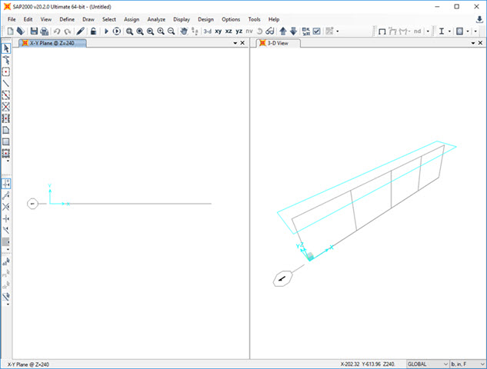This screenshot has height=369, width=487.
Task: Close the X-Y Plane view panel
Action: (243, 44)
